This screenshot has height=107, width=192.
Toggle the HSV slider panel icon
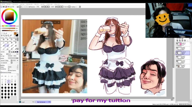[x=6, y=7]
